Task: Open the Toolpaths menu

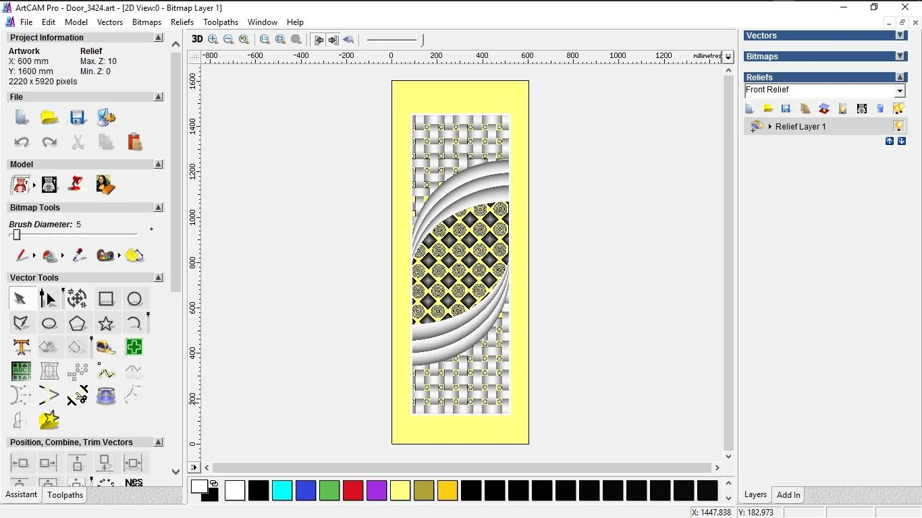Action: [x=221, y=22]
